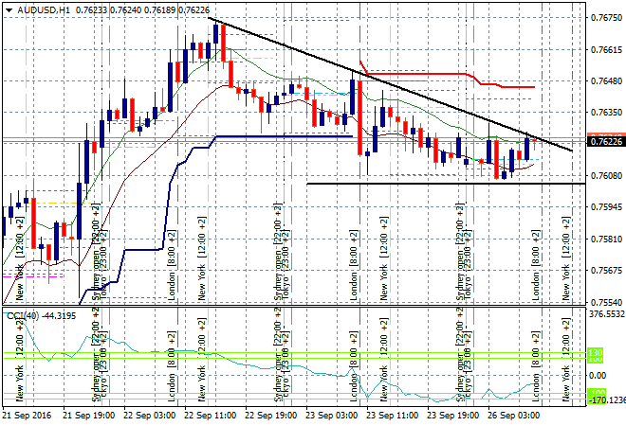
Task: Click the 0.76750 price axis label
Action: (x=605, y=18)
